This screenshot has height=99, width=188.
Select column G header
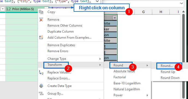pyautogui.click(x=144, y=12)
